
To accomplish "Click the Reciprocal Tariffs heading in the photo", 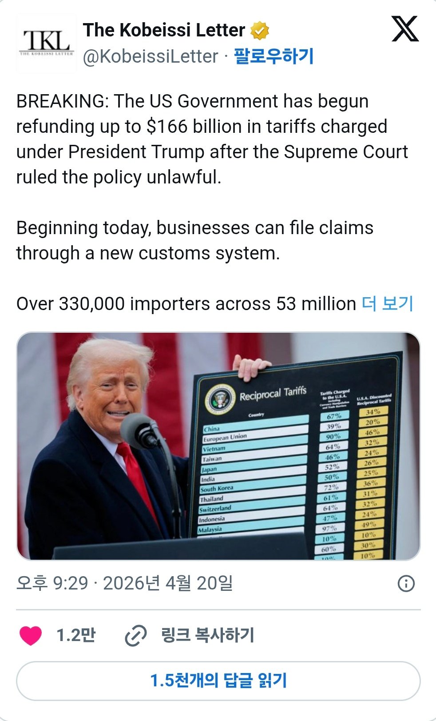I will point(273,394).
